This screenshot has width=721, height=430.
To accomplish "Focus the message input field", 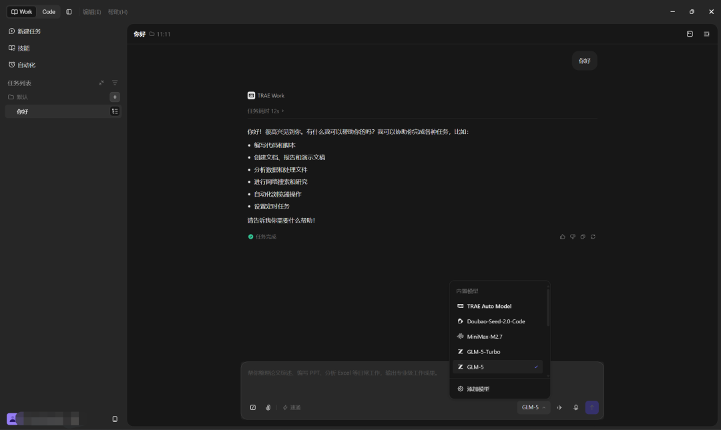I will pyautogui.click(x=345, y=373).
